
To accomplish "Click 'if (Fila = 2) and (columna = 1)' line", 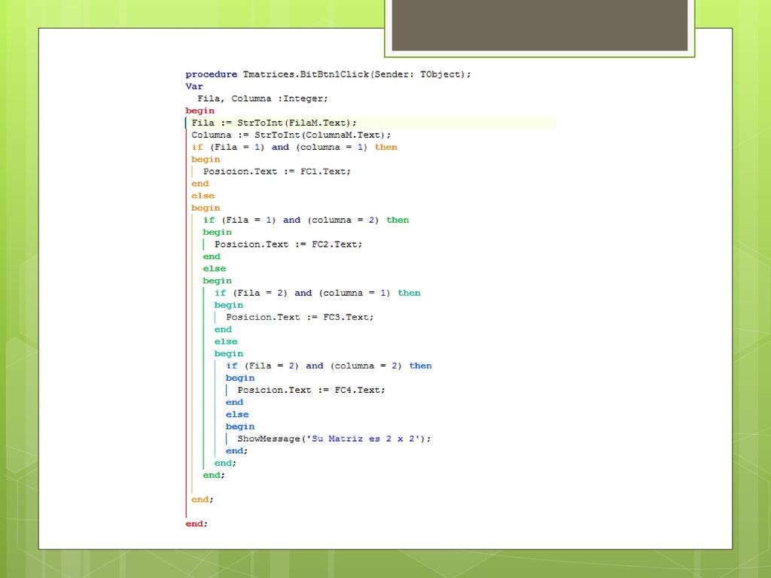I will pos(318,293).
